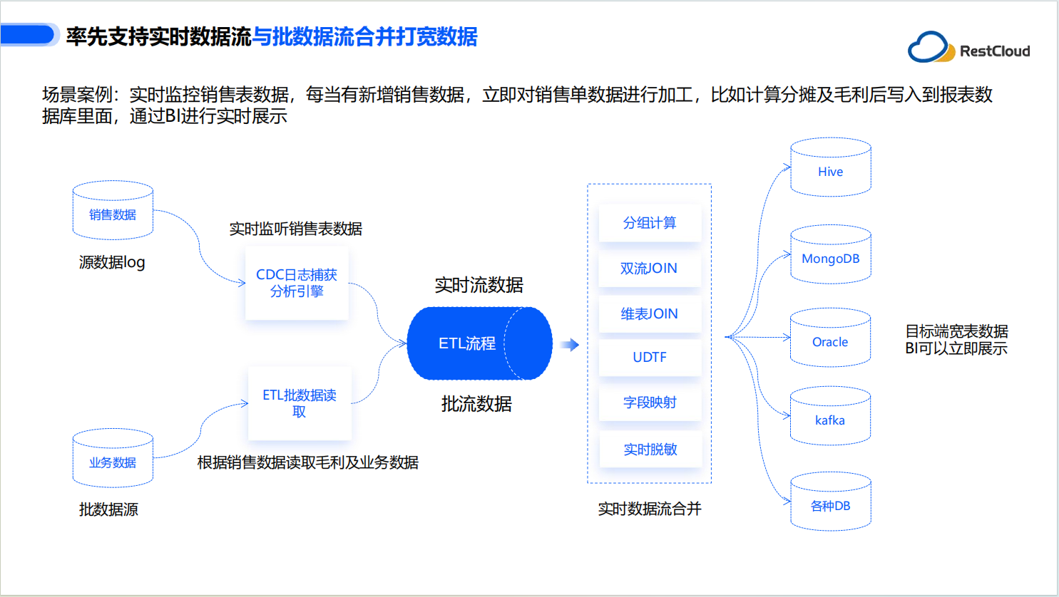Select the ETL批数据读取 box

(300, 403)
